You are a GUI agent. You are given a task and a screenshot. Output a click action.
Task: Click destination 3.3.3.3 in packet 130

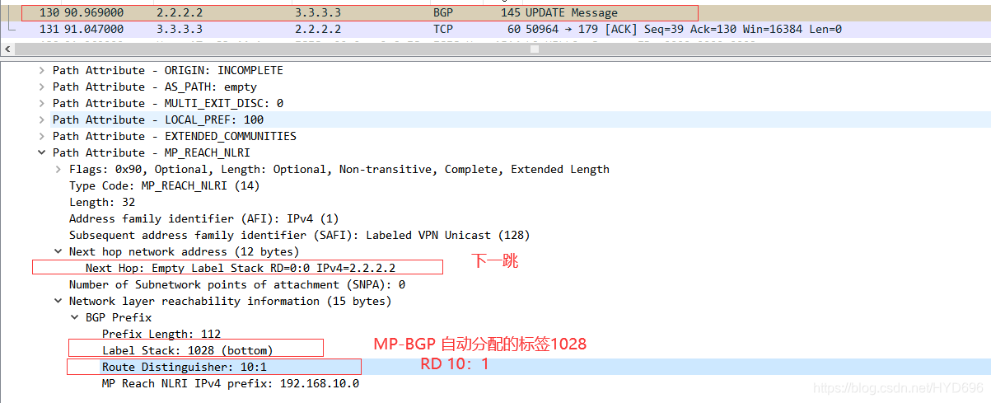[317, 13]
